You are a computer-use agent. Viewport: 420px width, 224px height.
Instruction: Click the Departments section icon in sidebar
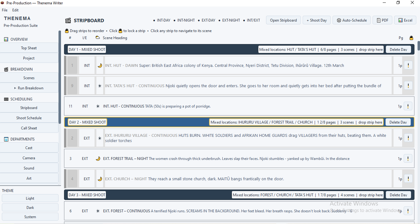point(6,139)
